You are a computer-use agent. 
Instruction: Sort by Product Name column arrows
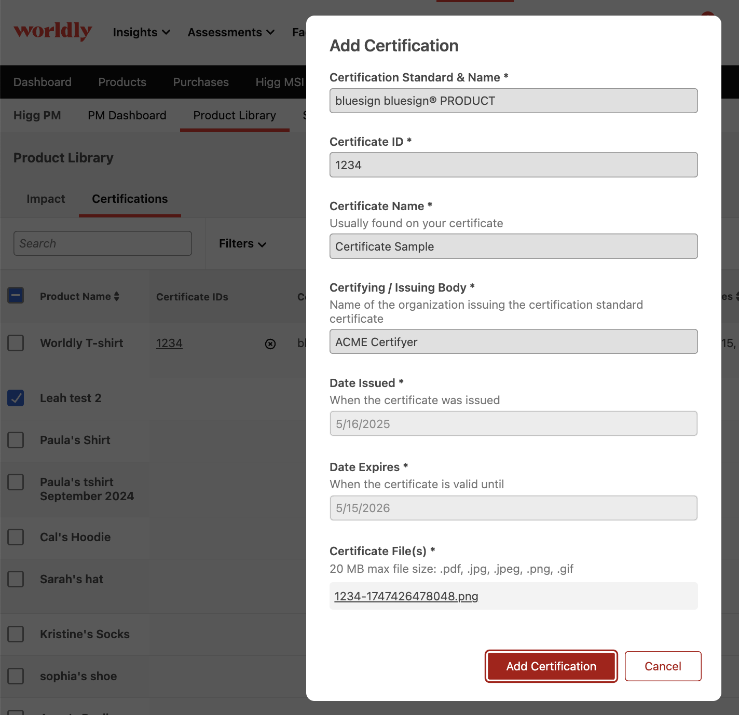117,296
